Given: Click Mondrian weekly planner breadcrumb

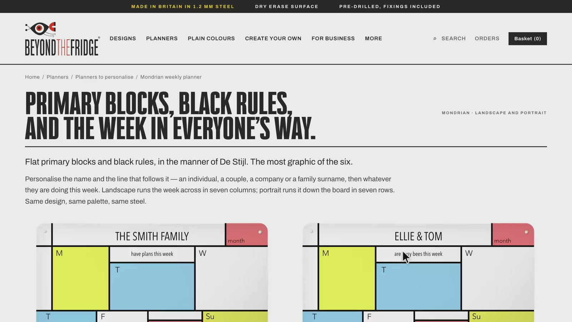Looking at the screenshot, I should pos(171,77).
